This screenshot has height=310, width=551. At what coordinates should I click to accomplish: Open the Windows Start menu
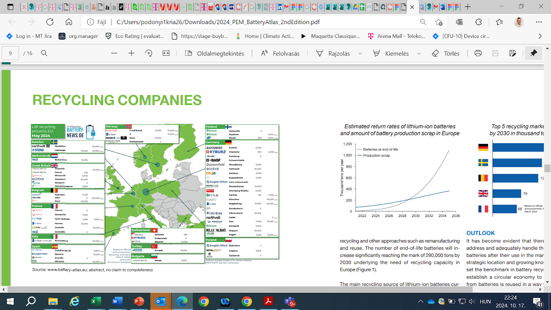click(10, 302)
